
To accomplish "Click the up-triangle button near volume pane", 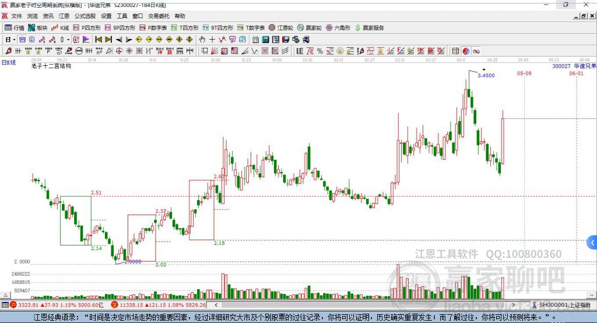I will pyautogui.click(x=5, y=295).
